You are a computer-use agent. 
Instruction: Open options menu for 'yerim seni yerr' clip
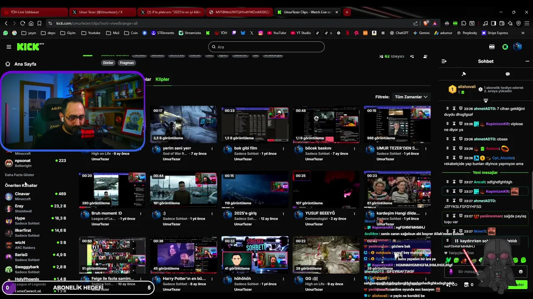[212, 149]
